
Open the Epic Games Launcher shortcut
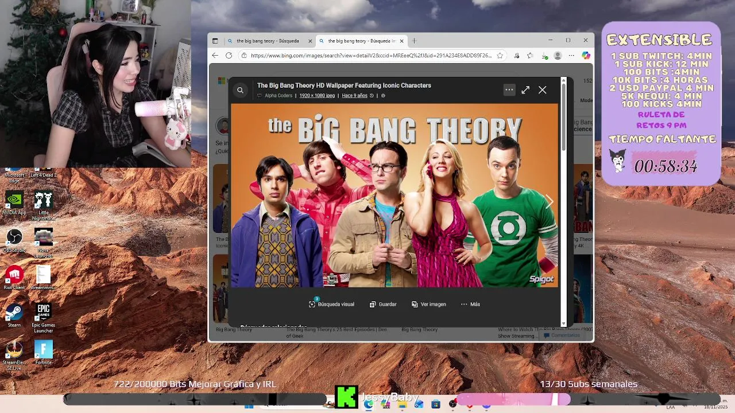(43, 318)
